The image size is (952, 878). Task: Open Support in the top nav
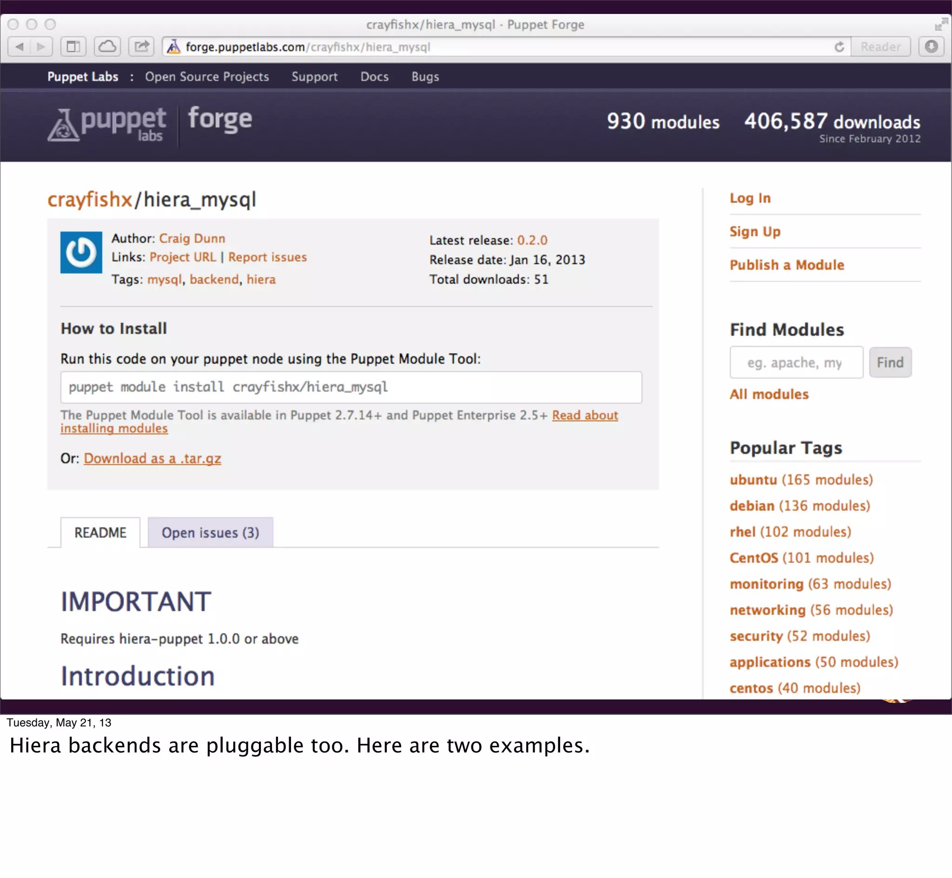pos(314,76)
